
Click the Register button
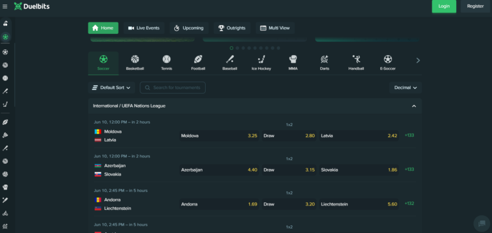coord(475,6)
